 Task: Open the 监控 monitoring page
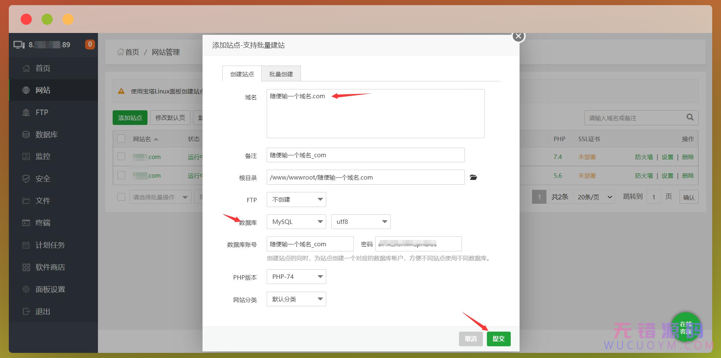click(42, 156)
